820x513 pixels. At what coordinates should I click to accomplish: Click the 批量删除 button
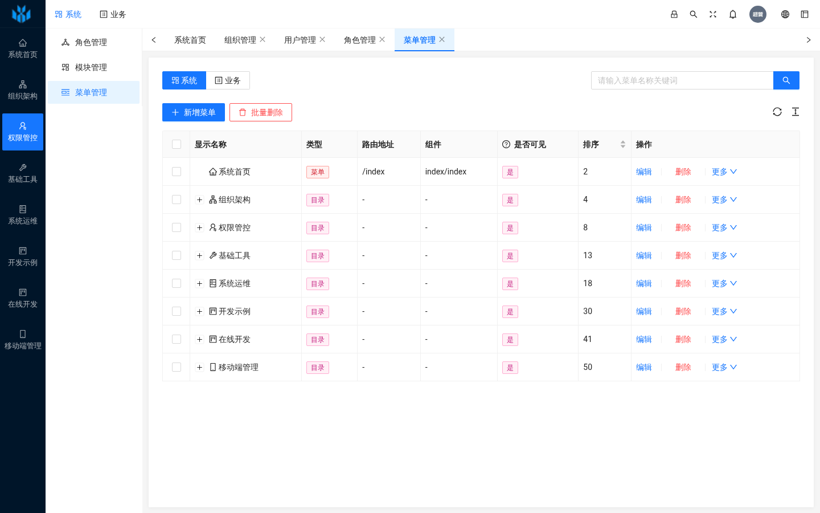coord(261,112)
